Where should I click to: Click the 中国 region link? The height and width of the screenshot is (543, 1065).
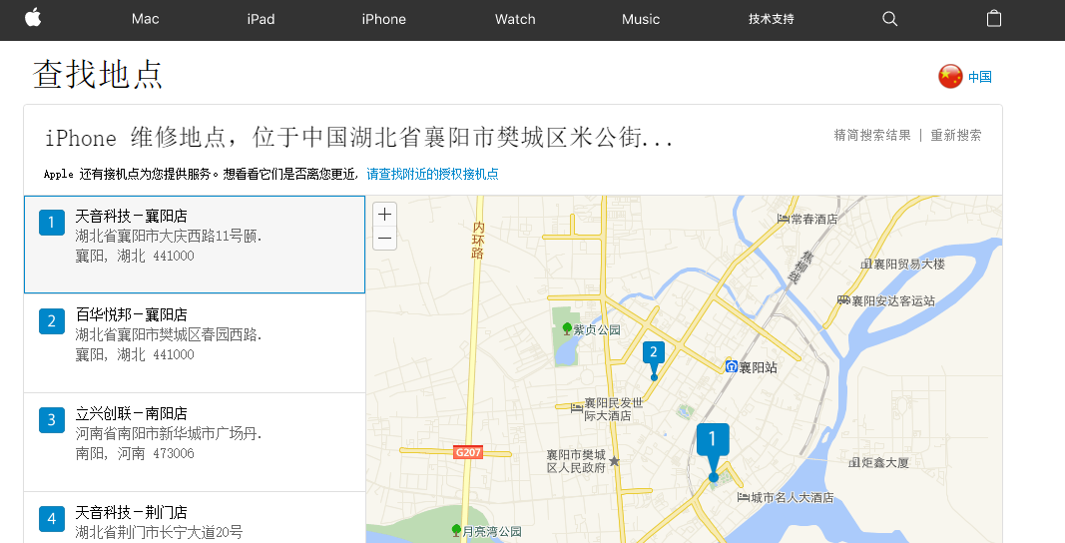point(980,77)
